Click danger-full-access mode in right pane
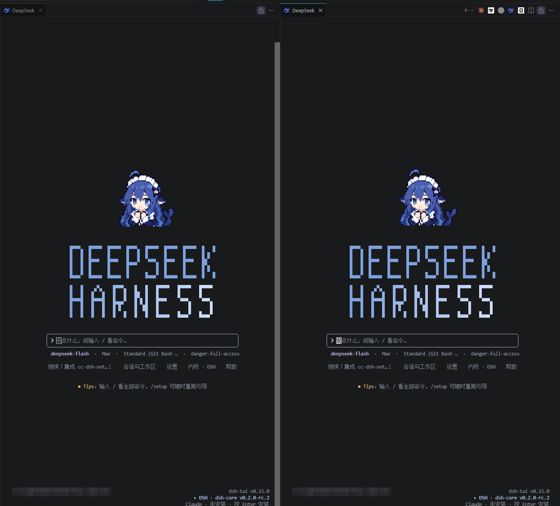The width and height of the screenshot is (560, 506). point(495,354)
